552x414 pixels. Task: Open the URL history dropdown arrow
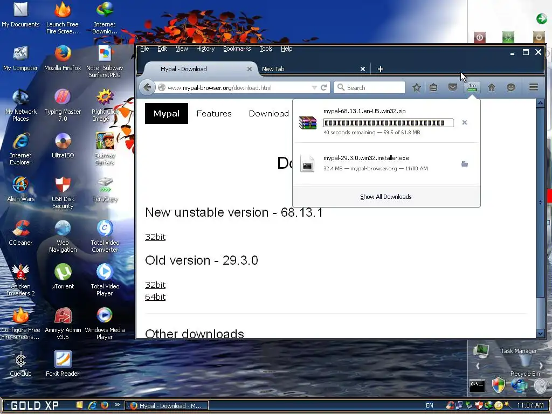pos(314,88)
